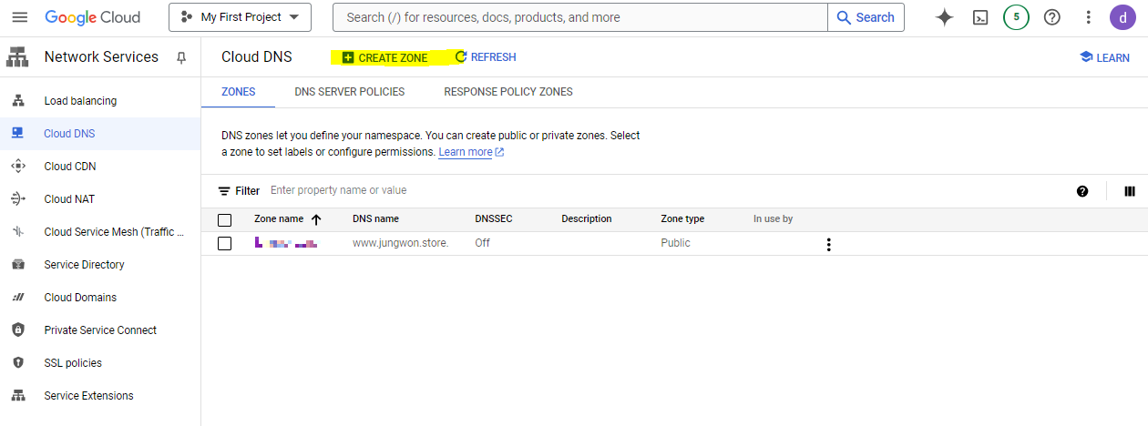The width and height of the screenshot is (1148, 426).
Task: Click the Load balancing sidebar icon
Action: coord(17,101)
